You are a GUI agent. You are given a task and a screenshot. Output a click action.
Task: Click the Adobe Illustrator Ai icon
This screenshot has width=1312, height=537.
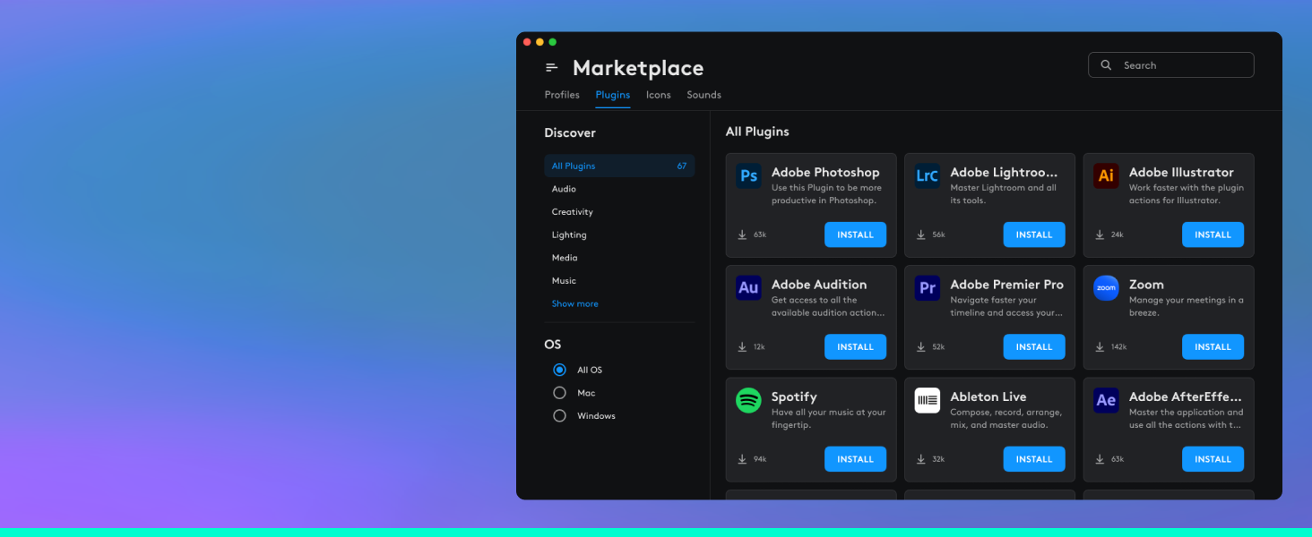coord(1106,176)
